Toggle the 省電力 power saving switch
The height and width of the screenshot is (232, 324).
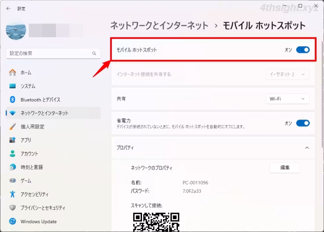coord(303,123)
